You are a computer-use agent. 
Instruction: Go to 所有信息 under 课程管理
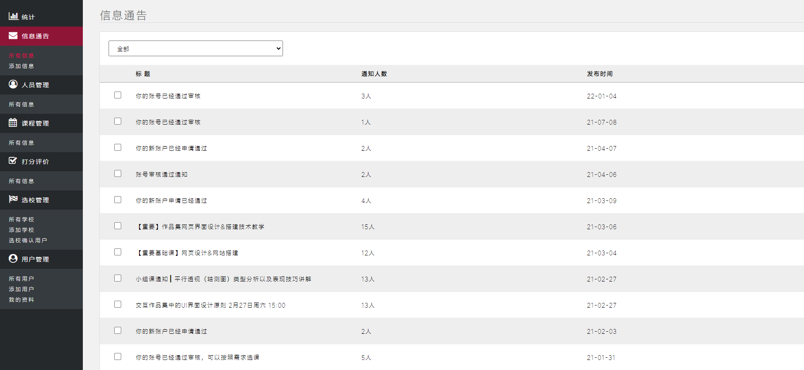(21, 143)
